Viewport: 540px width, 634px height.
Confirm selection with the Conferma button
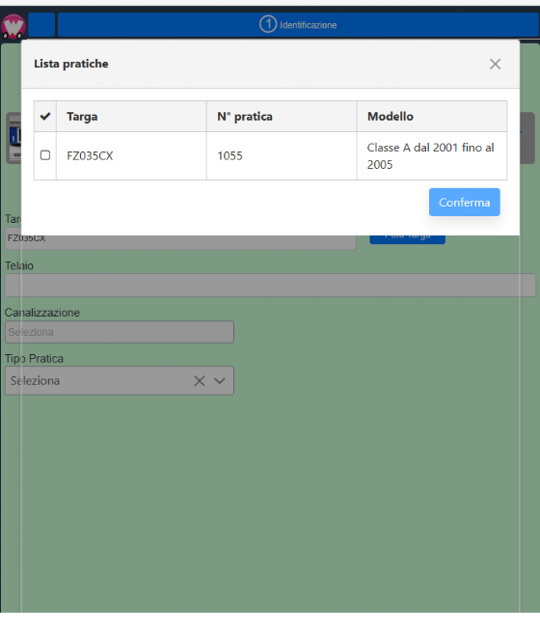click(465, 203)
